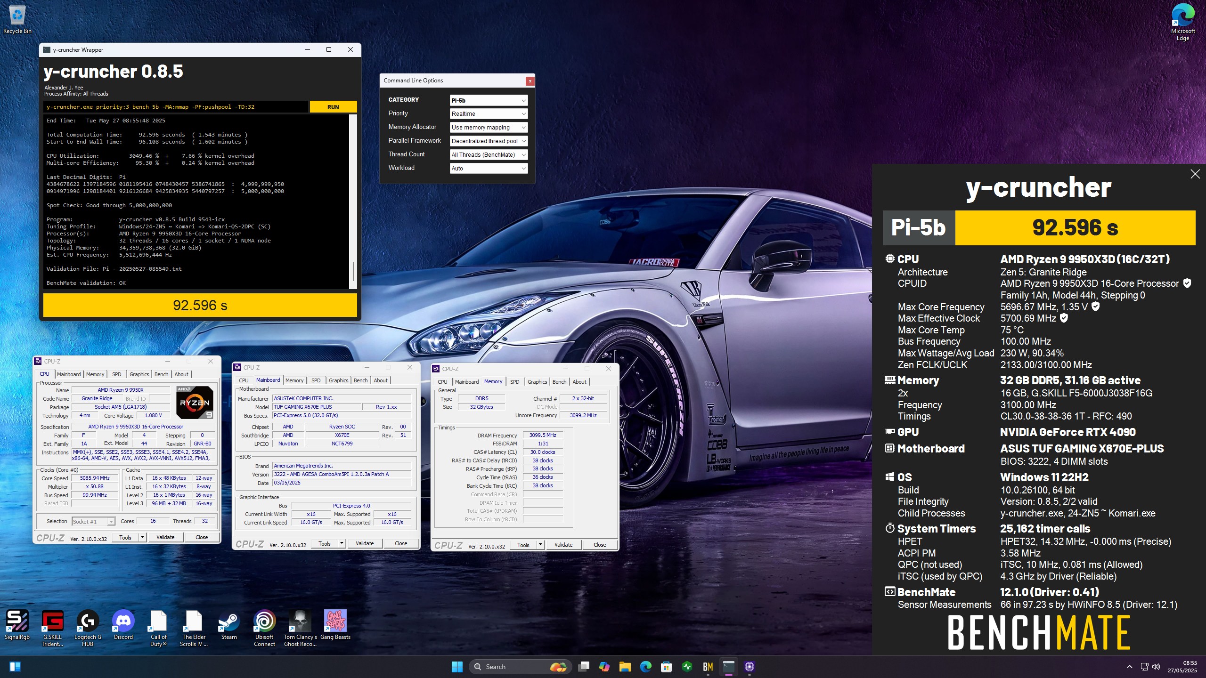This screenshot has width=1206, height=678.
Task: Expand the Memory Allocator dropdown
Action: tap(489, 128)
